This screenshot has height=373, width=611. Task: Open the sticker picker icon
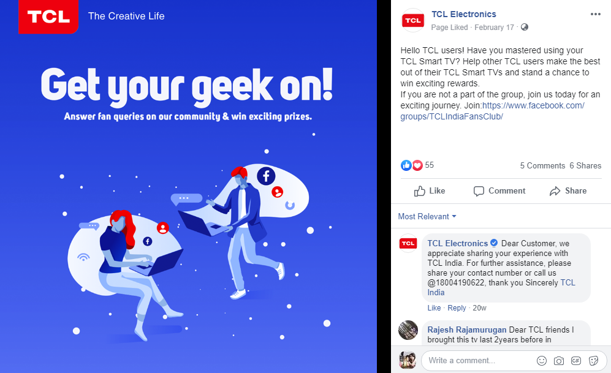pos(593,361)
